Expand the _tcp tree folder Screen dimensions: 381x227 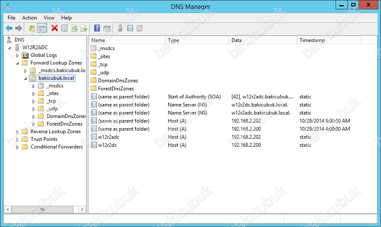(34, 101)
